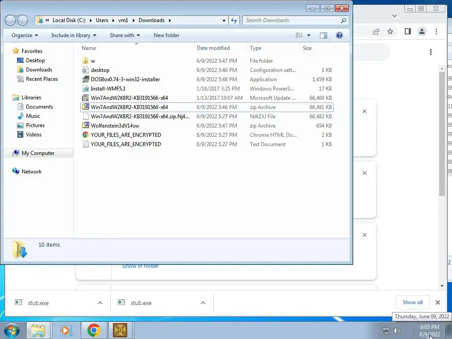Click Show all downloads button
Viewport: 452px width, 339px height.
click(413, 302)
